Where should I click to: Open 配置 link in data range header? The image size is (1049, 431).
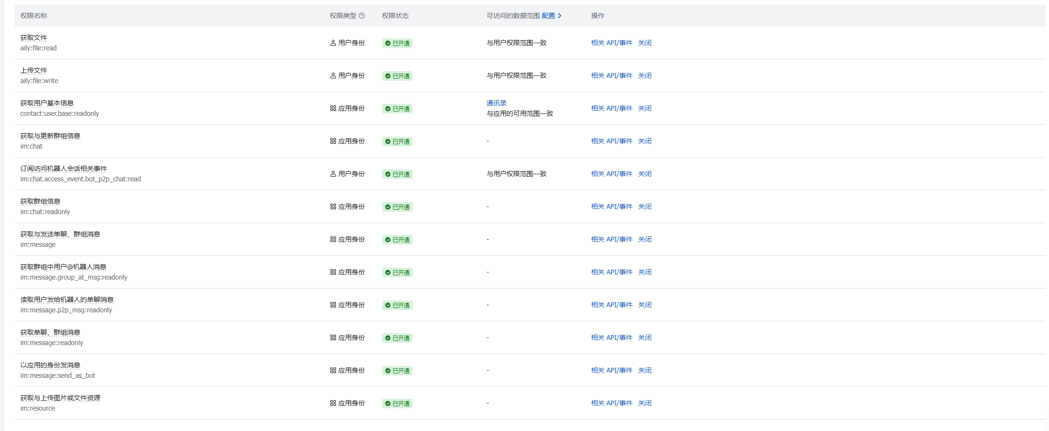(x=548, y=16)
